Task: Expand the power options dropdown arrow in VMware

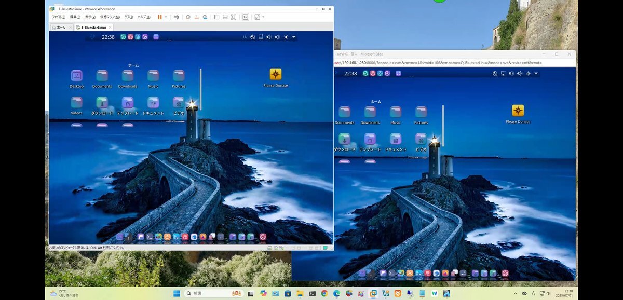Action: tap(166, 17)
